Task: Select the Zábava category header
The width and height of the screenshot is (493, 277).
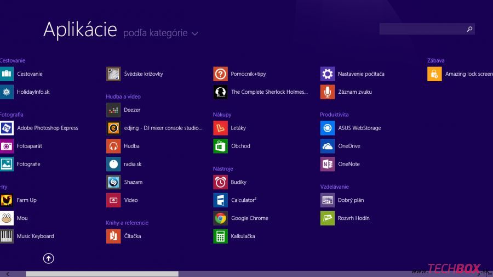Action: click(x=436, y=60)
